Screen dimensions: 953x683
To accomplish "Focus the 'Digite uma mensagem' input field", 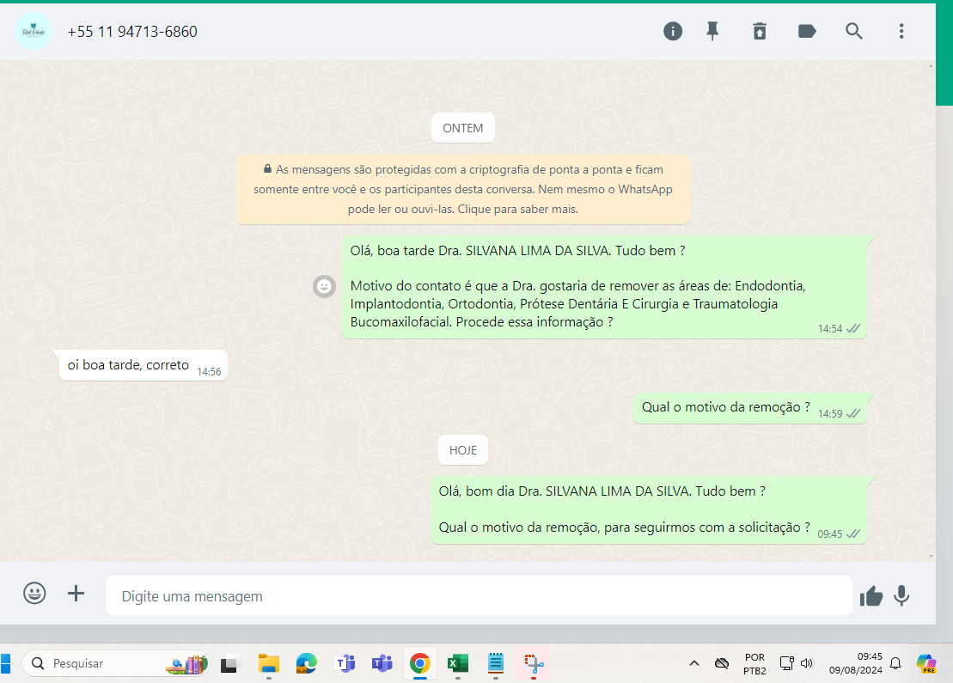I will pyautogui.click(x=479, y=595).
